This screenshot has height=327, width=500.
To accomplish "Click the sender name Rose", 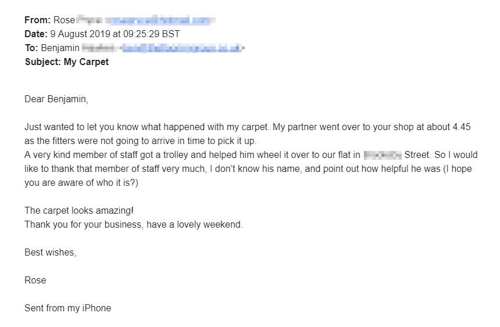I will click(64, 20).
